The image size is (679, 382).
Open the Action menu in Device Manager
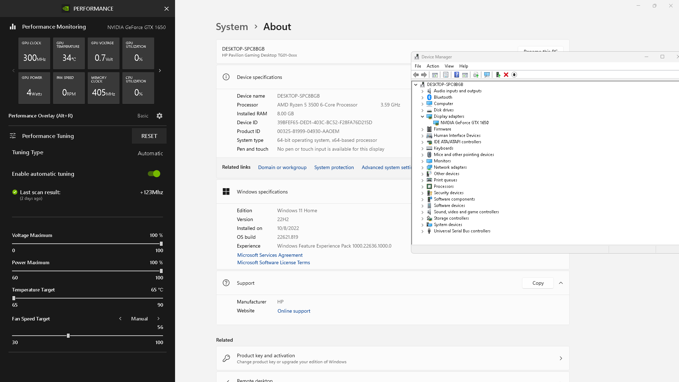[433, 66]
